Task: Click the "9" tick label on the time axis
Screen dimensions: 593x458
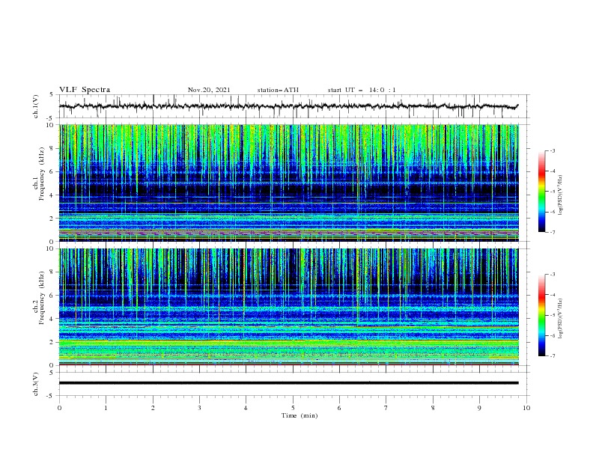Action: tap(479, 408)
